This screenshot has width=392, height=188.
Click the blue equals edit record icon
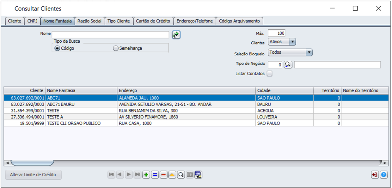pos(155,175)
